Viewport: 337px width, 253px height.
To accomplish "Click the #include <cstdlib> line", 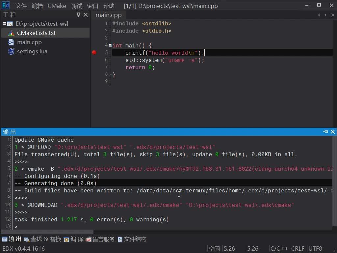I will [x=142, y=23].
